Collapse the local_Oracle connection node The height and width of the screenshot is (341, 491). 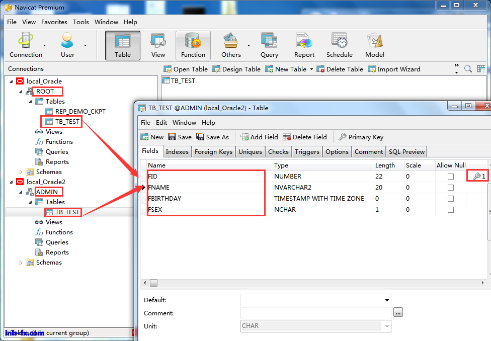(x=11, y=81)
